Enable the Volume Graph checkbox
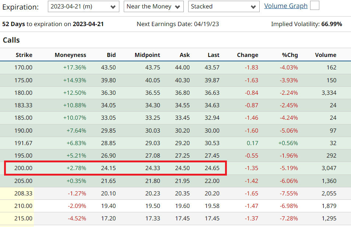The image size is (351, 227). (x=315, y=6)
